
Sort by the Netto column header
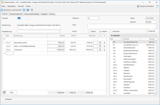[85, 36]
